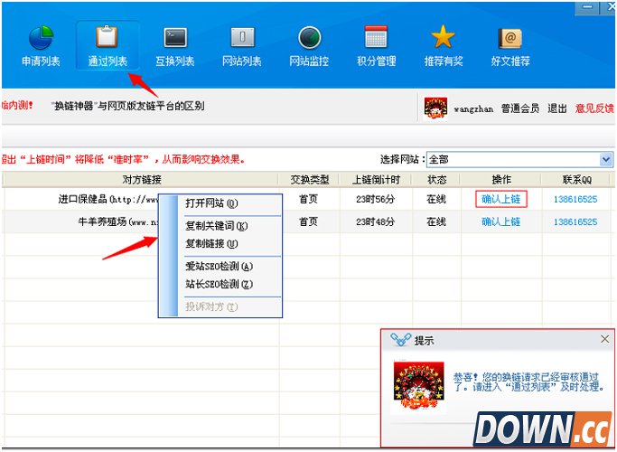Choose 站长SEO检测 (Z) from context menu

220,284
